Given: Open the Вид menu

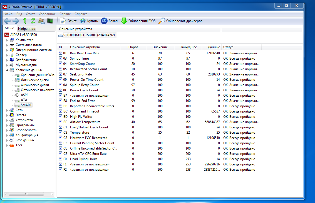Looking at the screenshot, I should coord(19,14).
